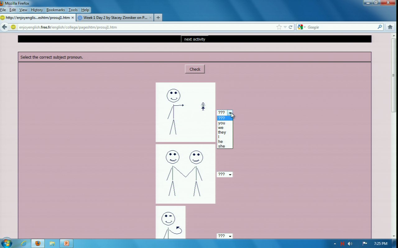
Task: Click the reload page icon
Action: pos(290,27)
